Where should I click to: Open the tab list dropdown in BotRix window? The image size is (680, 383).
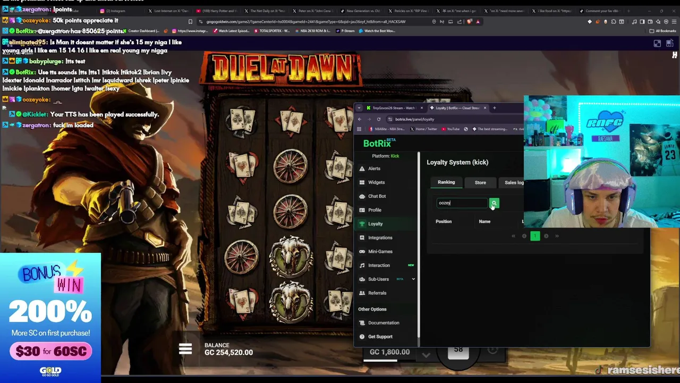pyautogui.click(x=359, y=108)
